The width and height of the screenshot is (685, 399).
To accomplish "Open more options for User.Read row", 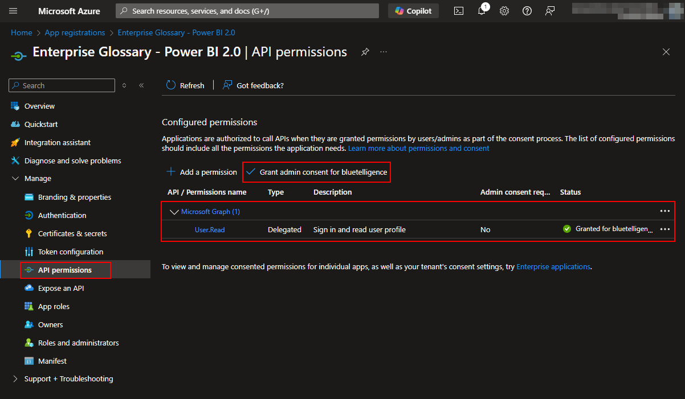I will tap(664, 229).
